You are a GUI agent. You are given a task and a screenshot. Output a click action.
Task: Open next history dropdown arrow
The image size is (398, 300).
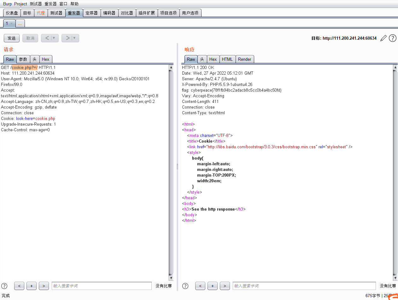(x=74, y=38)
